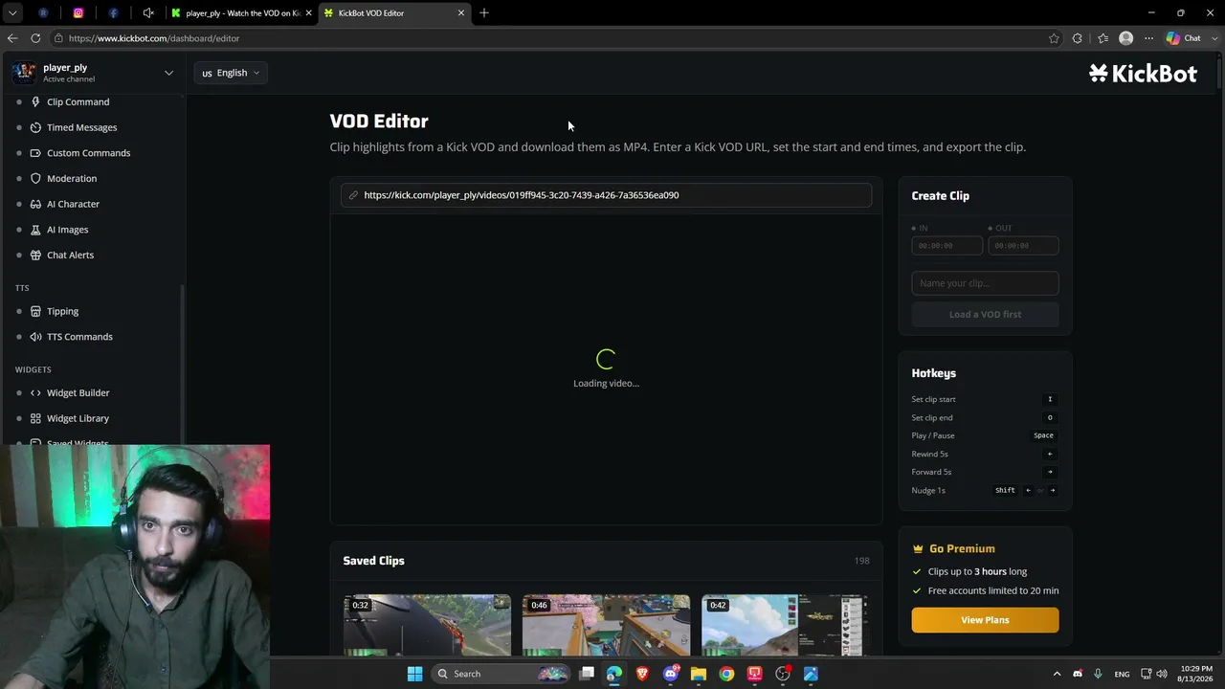This screenshot has width=1225, height=689.
Task: Open Discord from the taskbar
Action: (x=671, y=674)
